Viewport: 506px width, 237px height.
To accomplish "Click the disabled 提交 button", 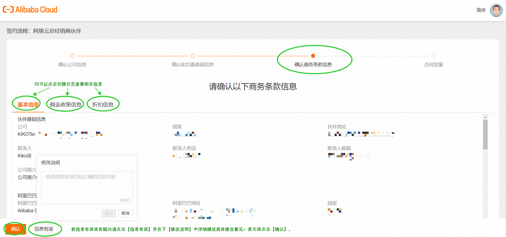I will pos(109,213).
